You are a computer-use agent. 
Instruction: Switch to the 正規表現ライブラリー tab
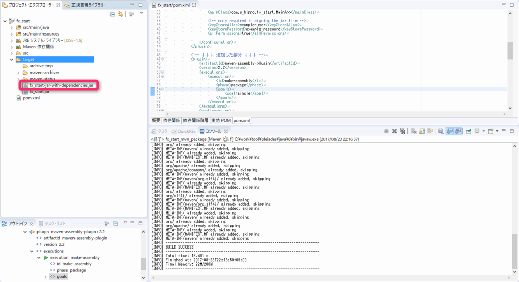click(85, 5)
